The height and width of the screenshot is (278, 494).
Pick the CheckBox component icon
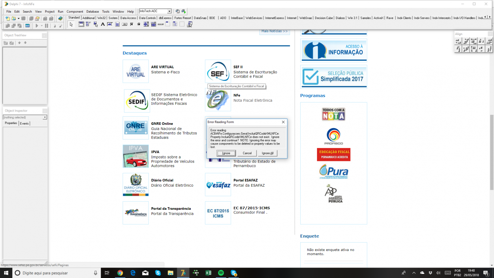(x=132, y=25)
